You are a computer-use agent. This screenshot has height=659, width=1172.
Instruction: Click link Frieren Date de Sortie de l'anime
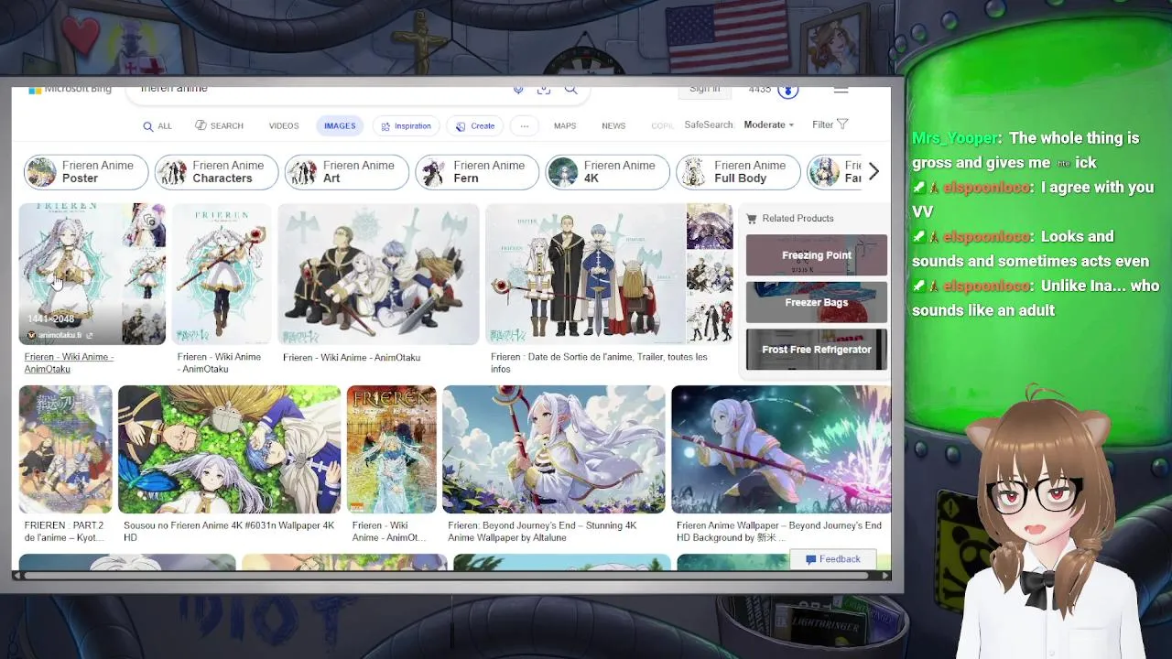coord(599,363)
